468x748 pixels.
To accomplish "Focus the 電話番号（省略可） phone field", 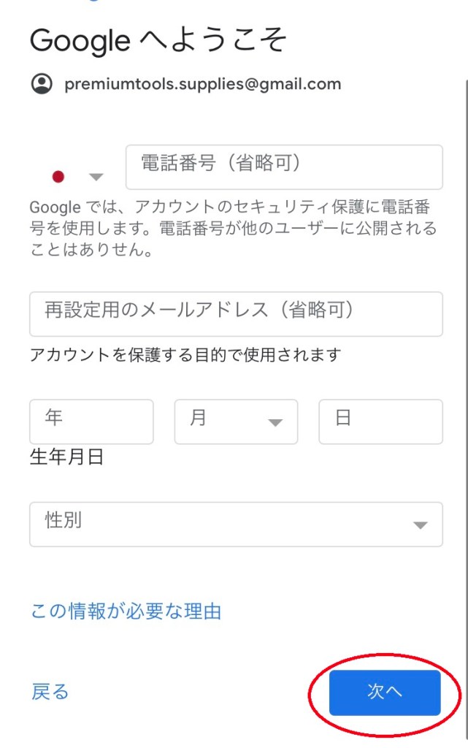I will [284, 167].
